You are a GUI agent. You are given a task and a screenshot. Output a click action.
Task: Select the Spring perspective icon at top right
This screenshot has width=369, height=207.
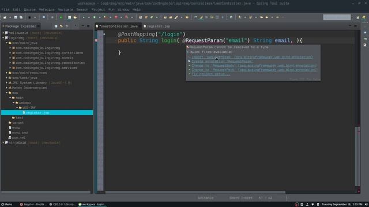pyautogui.click(x=364, y=17)
